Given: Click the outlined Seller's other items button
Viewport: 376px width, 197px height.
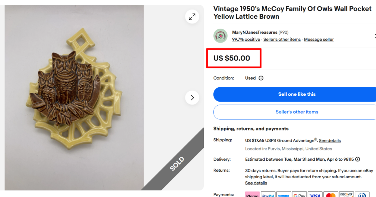Looking at the screenshot, I should coord(297,112).
